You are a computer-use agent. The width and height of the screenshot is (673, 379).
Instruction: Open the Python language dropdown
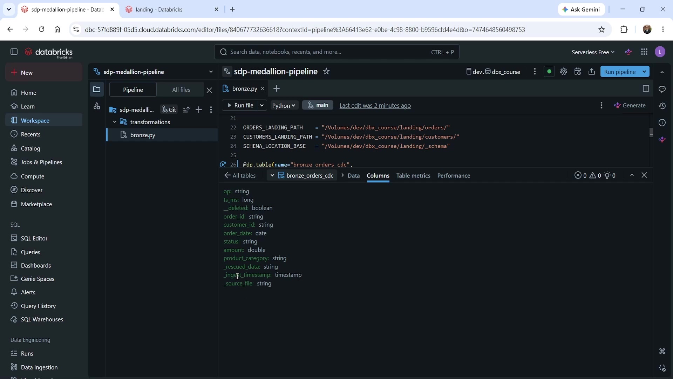[x=284, y=106]
